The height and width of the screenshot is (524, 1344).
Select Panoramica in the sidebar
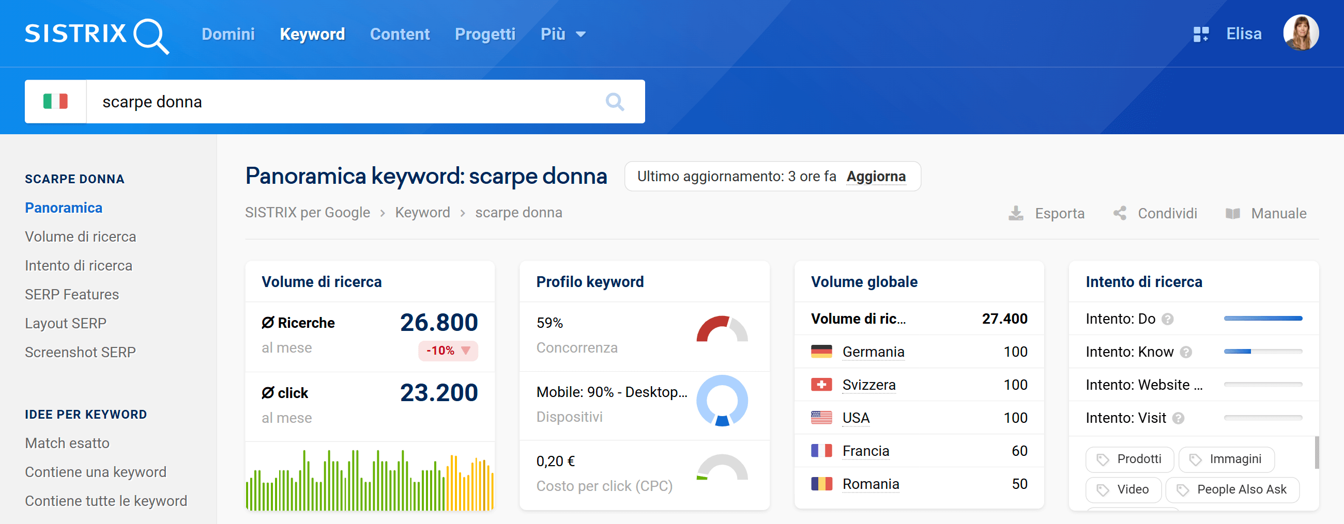64,208
